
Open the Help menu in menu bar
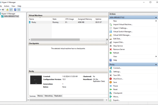point(19,6)
